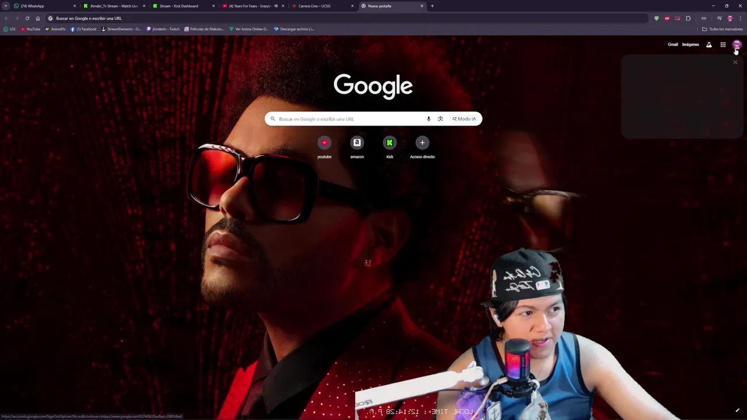Screen dimensions: 747x420
Task: Open the Descargar archivo bookmark
Action: pos(294,29)
